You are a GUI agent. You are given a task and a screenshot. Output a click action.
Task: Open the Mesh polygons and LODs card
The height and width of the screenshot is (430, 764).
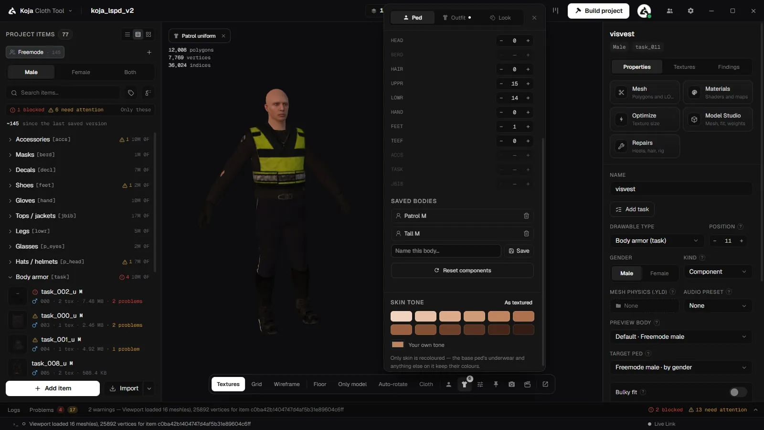(x=645, y=92)
